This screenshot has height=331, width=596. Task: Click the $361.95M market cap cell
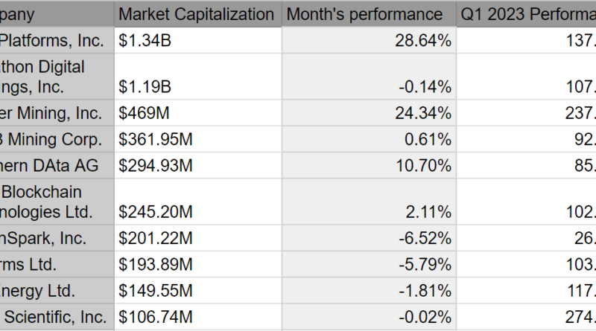197,139
